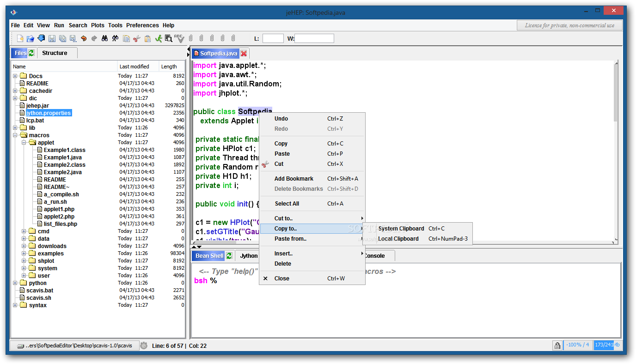
Task: Select a_compile.sh in the file tree
Action: [x=61, y=194]
